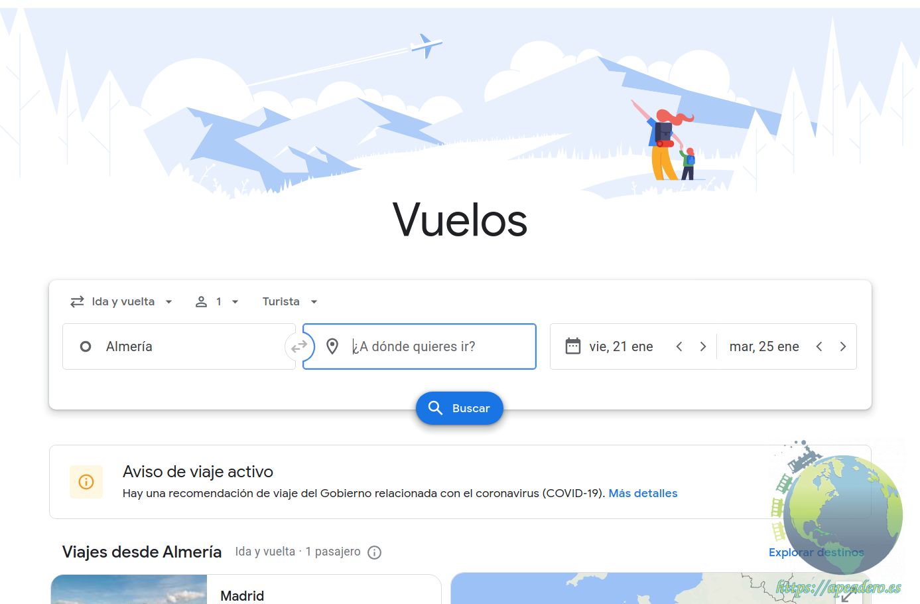
Task: Click the Explorar destinos link
Action: pos(816,552)
